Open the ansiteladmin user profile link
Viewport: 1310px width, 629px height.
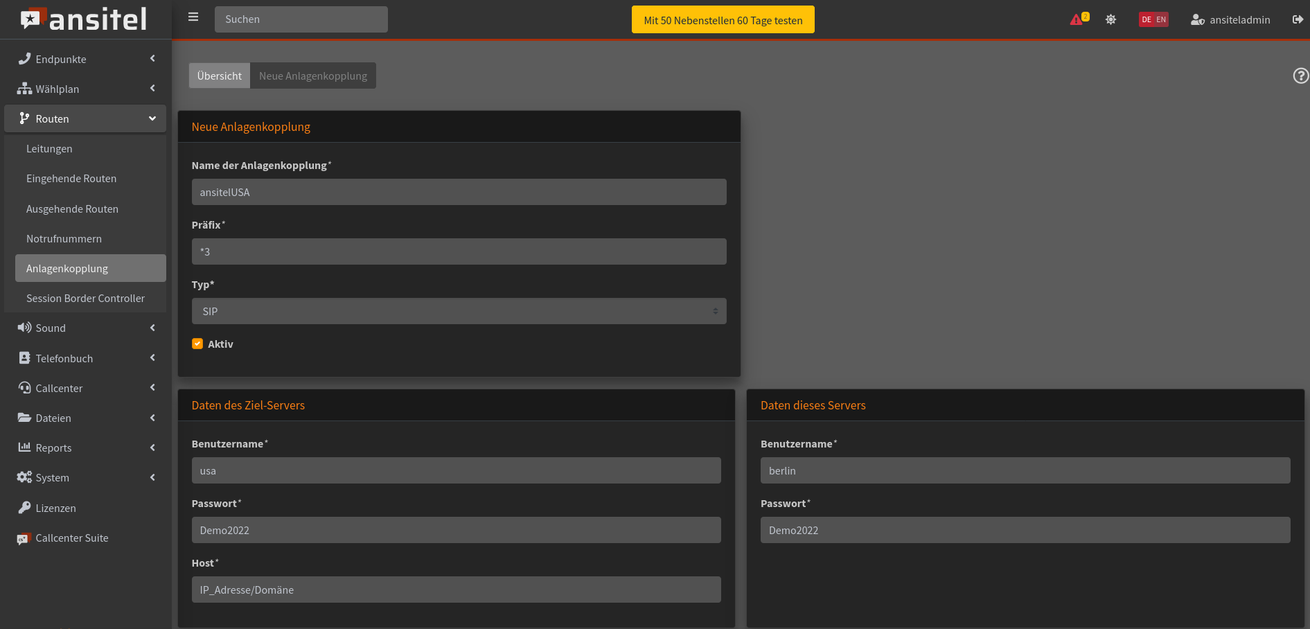[1230, 19]
